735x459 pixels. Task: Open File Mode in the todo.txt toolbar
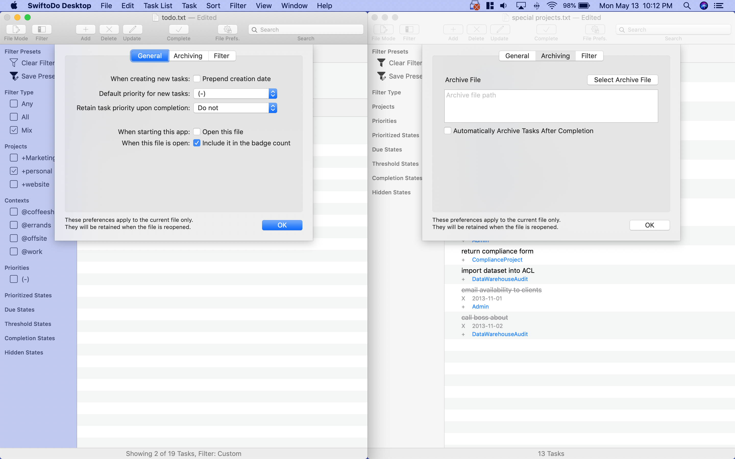[x=16, y=29]
